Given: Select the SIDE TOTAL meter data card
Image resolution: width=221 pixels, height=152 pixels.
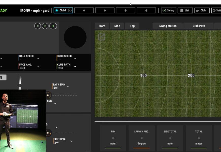Looking at the screenshot, I should (x=170, y=138).
